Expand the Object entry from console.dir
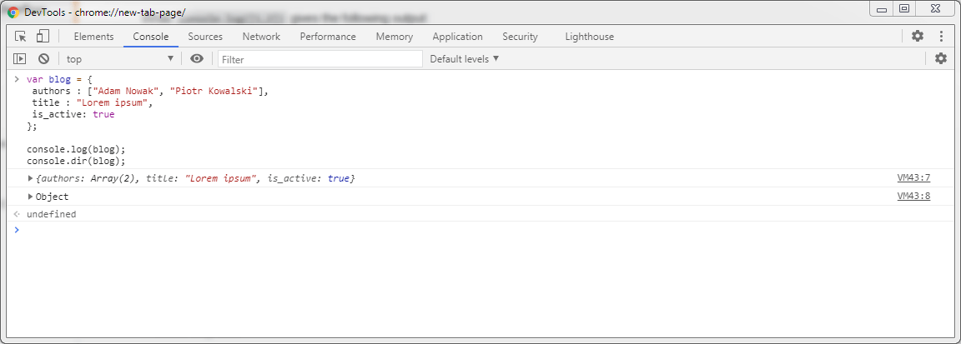The height and width of the screenshot is (344, 961). (x=31, y=197)
